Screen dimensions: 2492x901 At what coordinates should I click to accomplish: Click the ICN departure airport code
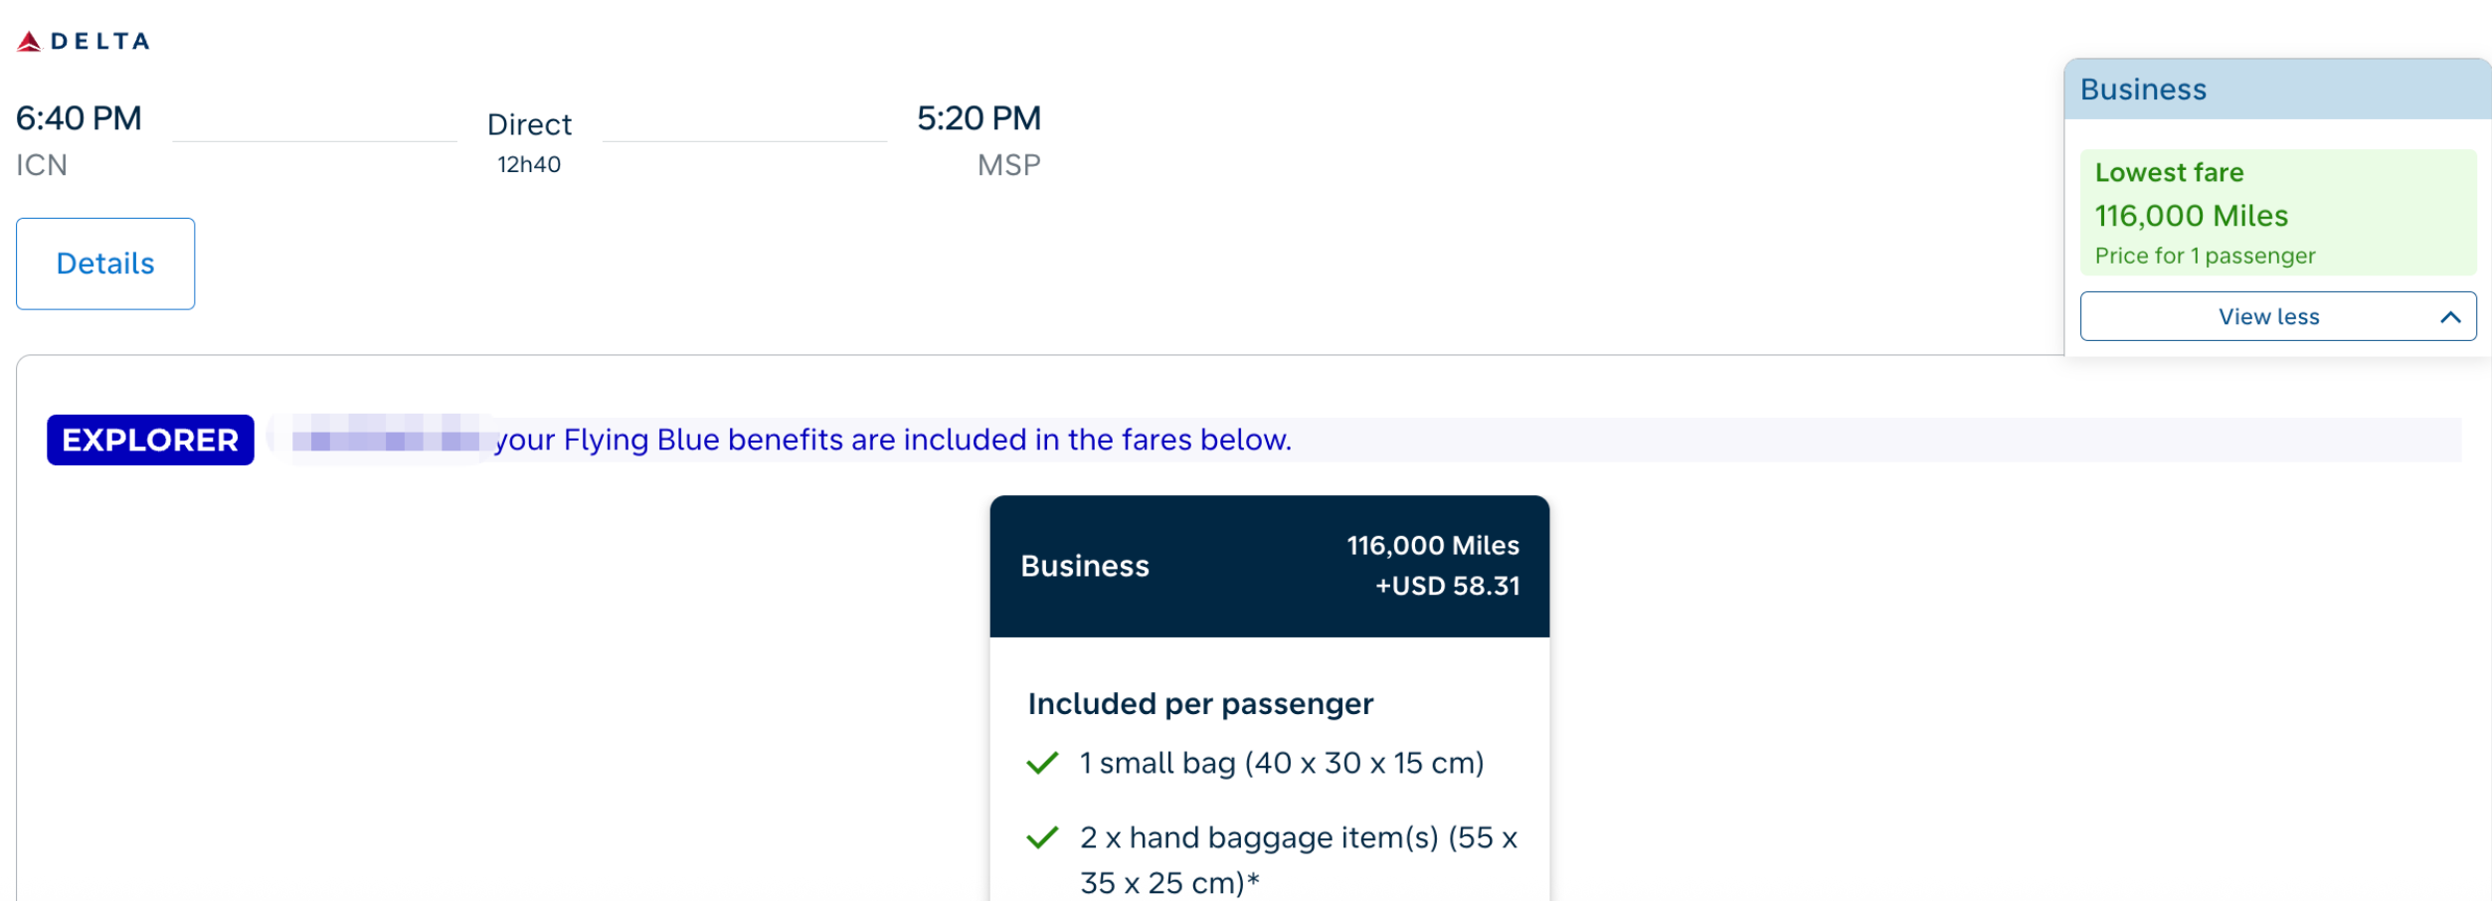click(42, 165)
